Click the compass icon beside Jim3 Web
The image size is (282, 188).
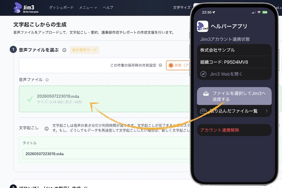[203, 74]
